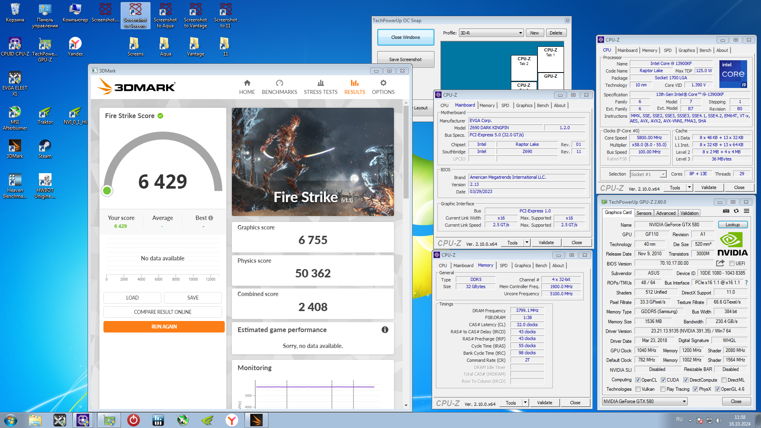Open Tools dropdown arrow in CPU-Z Mainboard window
This screenshot has width=761, height=428.
pyautogui.click(x=527, y=243)
